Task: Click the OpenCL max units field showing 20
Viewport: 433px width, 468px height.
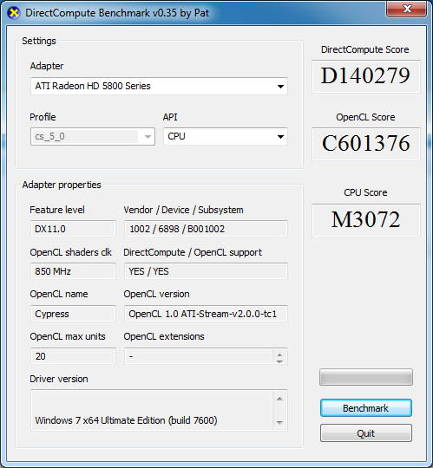Action: [x=73, y=356]
